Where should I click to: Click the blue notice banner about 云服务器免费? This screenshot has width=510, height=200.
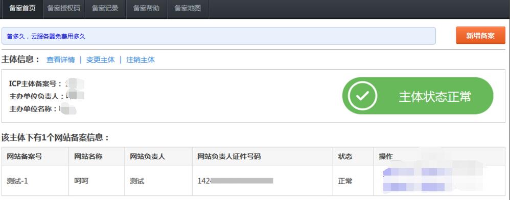pos(219,36)
